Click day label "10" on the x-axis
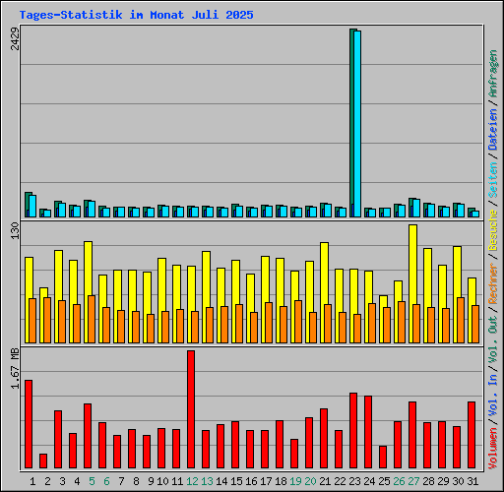The image size is (504, 492). [162, 481]
